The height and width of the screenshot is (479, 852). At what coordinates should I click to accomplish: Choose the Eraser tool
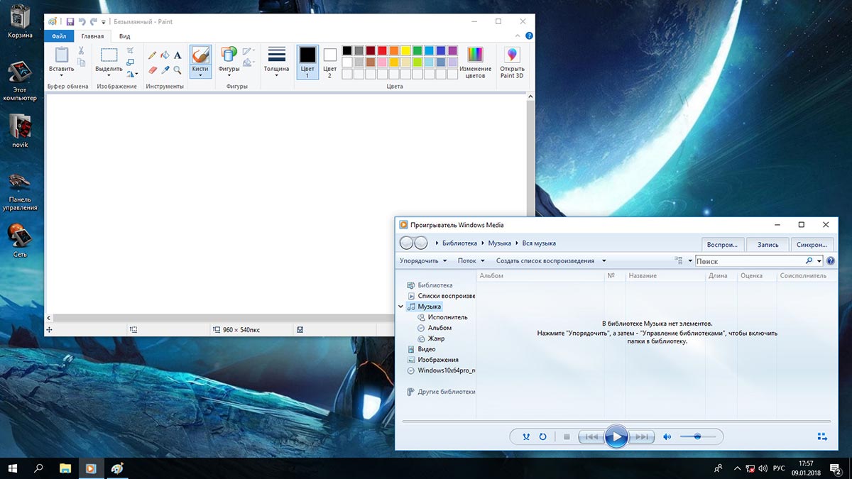(x=152, y=70)
